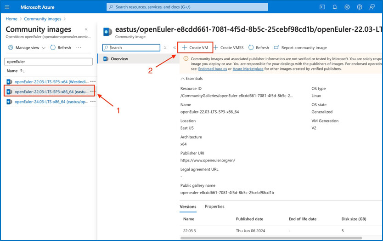Open the Azure Marketplace link
383x241 pixels.
tap(248, 69)
